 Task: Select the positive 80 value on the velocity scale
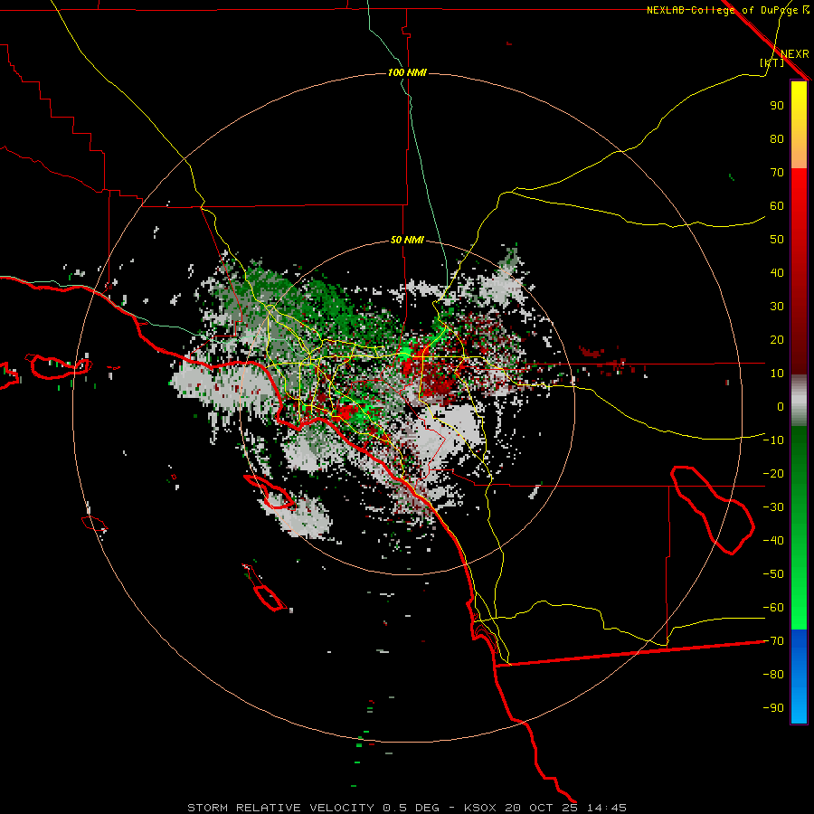click(777, 138)
